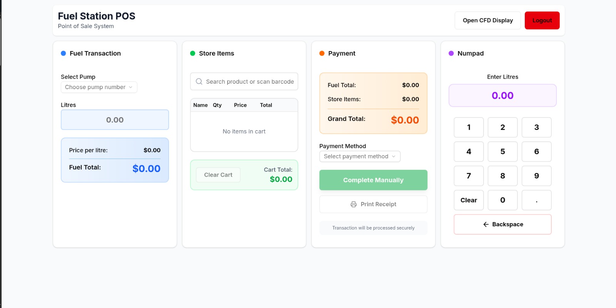Click the search magnifier icon in Store Items

click(199, 81)
